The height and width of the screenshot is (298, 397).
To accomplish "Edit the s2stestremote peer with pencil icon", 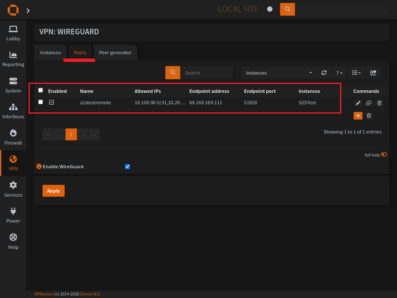I will coord(358,103).
